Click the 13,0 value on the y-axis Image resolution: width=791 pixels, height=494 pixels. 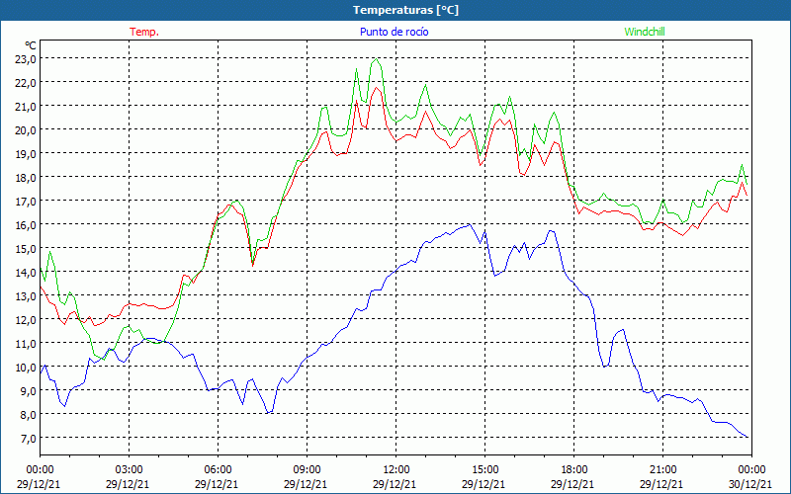tap(26, 295)
